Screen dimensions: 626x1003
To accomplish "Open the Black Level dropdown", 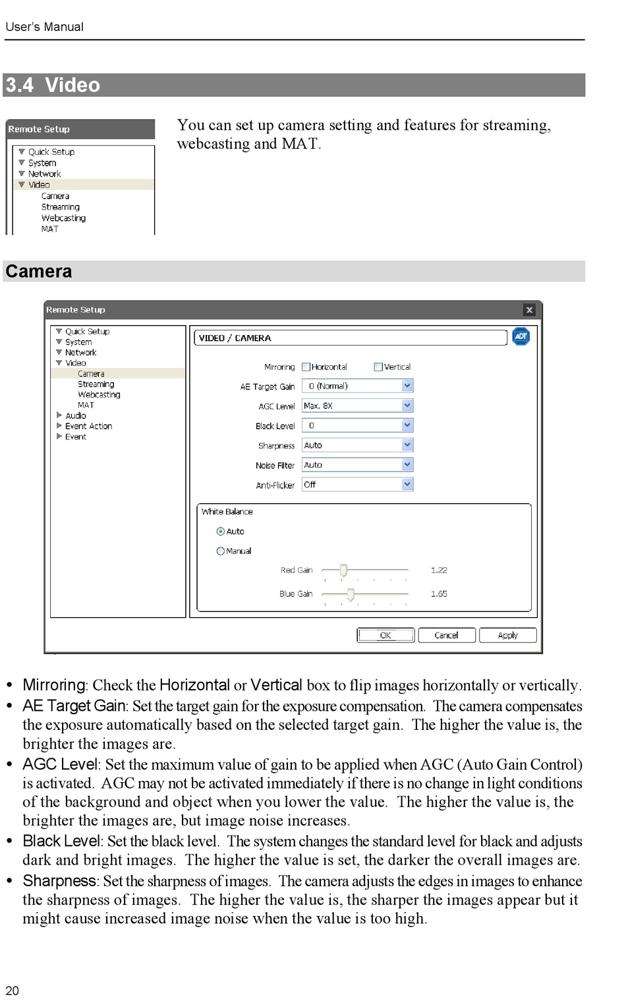I will click(407, 425).
